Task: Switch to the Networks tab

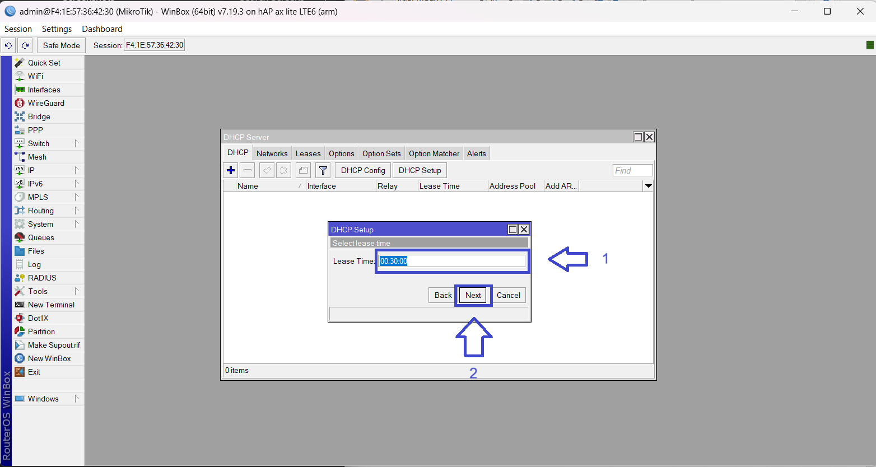Action: coord(272,153)
